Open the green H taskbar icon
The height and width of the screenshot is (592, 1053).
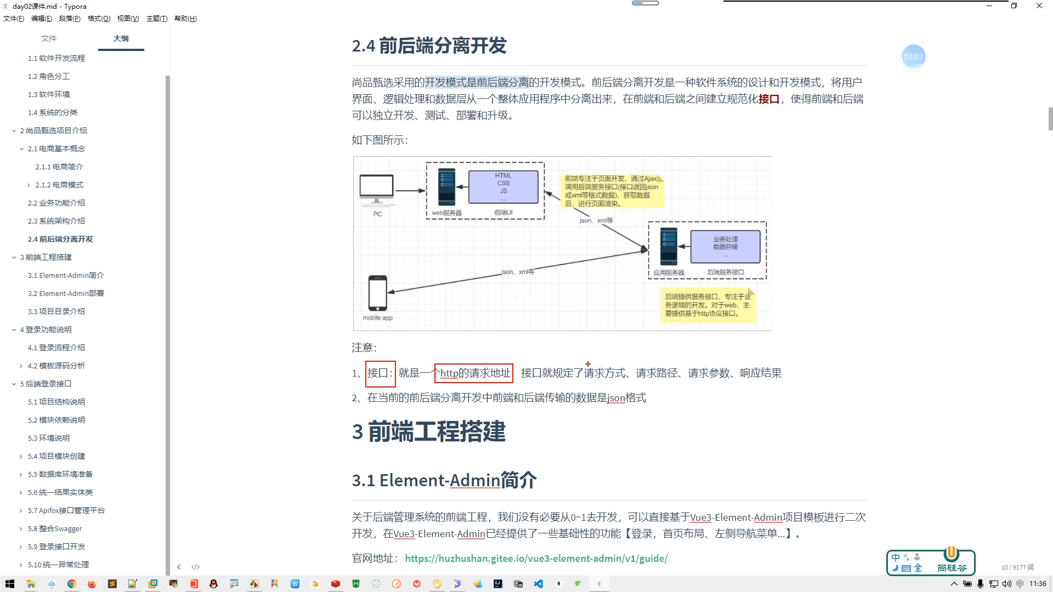[356, 584]
